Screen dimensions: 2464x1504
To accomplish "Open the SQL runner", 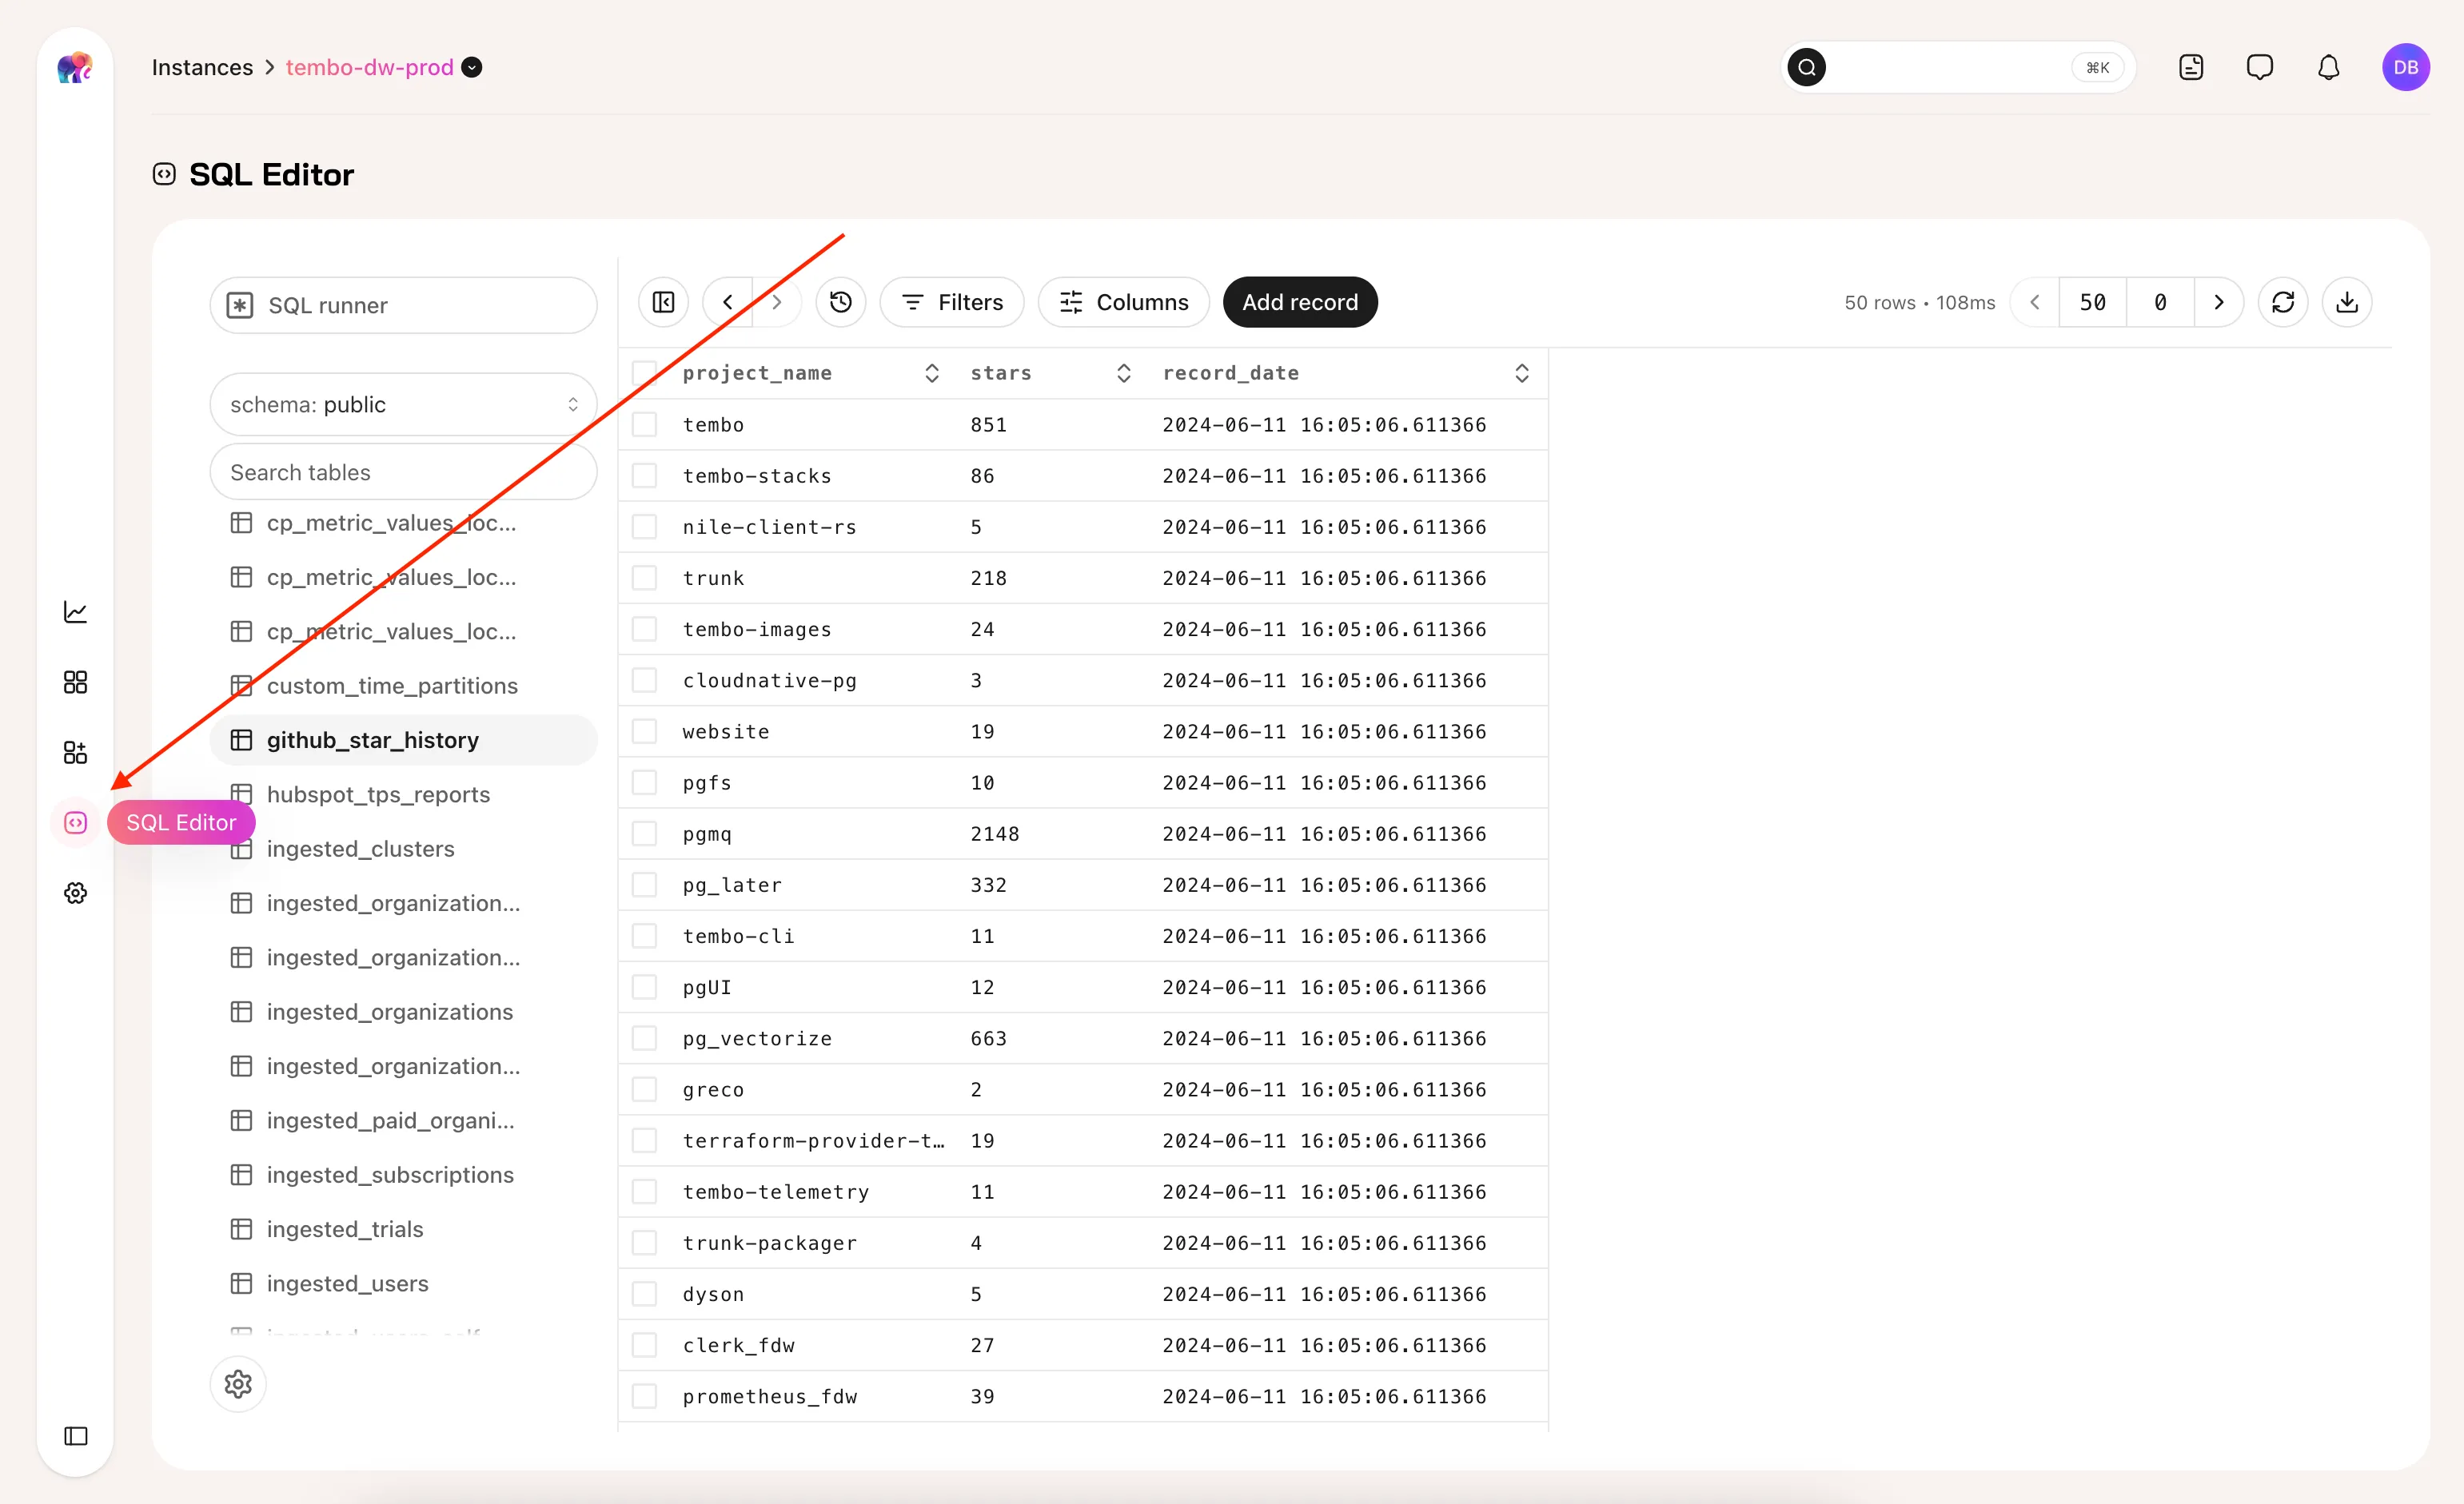I will [x=403, y=306].
